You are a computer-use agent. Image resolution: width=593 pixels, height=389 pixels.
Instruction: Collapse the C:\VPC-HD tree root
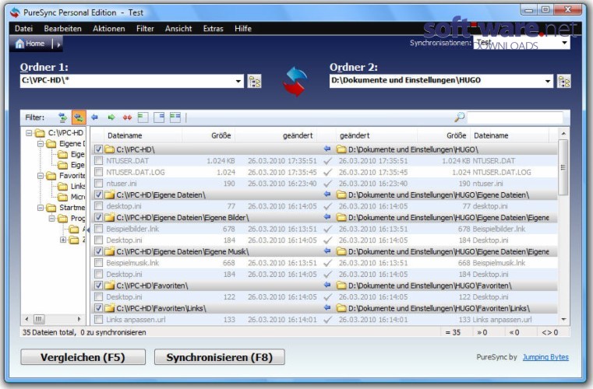[29, 133]
